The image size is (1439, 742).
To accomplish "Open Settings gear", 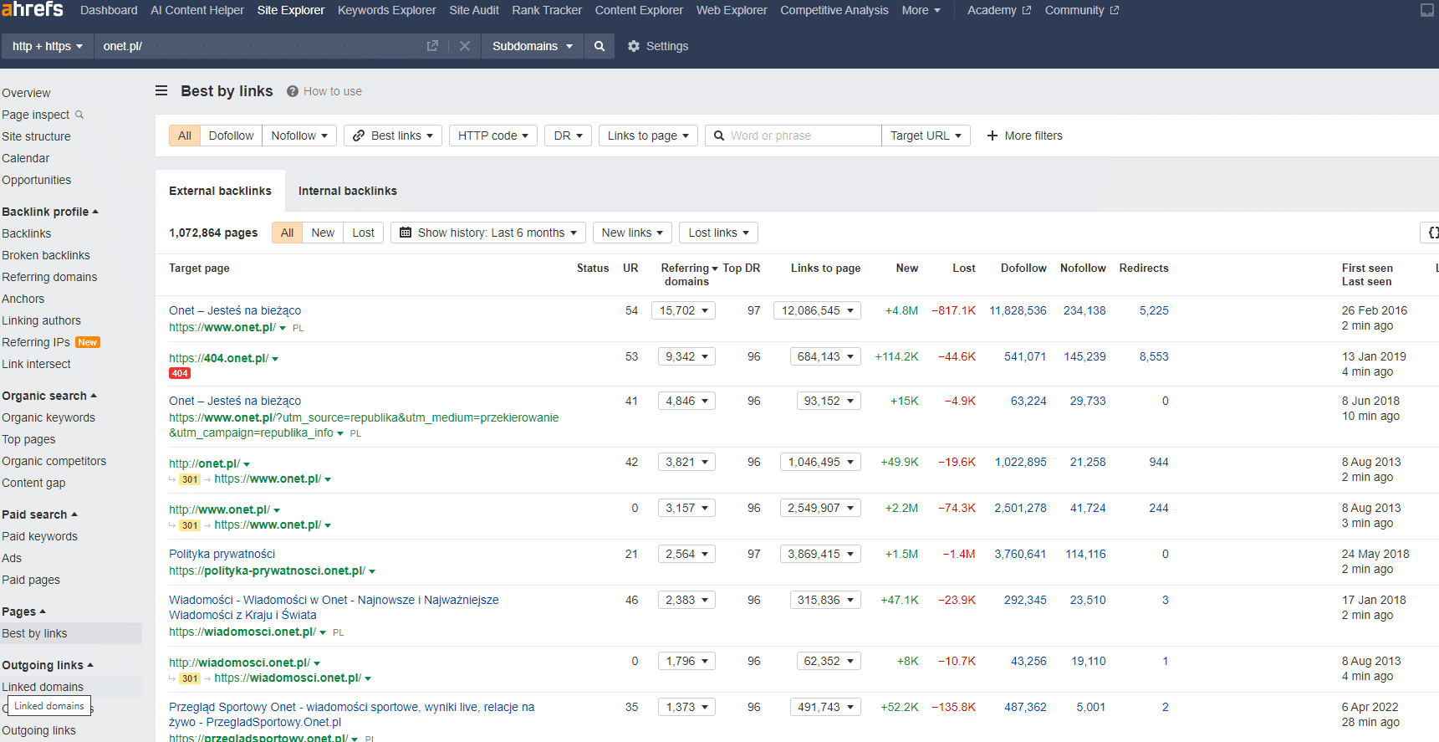I will [658, 46].
